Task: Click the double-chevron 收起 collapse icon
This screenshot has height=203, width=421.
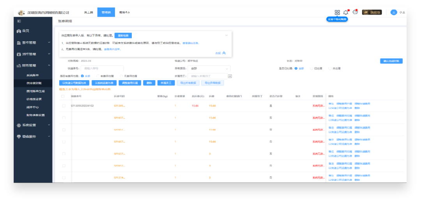Action: click(224, 53)
